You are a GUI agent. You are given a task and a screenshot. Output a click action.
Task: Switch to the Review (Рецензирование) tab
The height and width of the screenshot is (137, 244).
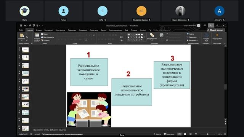click(x=116, y=30)
